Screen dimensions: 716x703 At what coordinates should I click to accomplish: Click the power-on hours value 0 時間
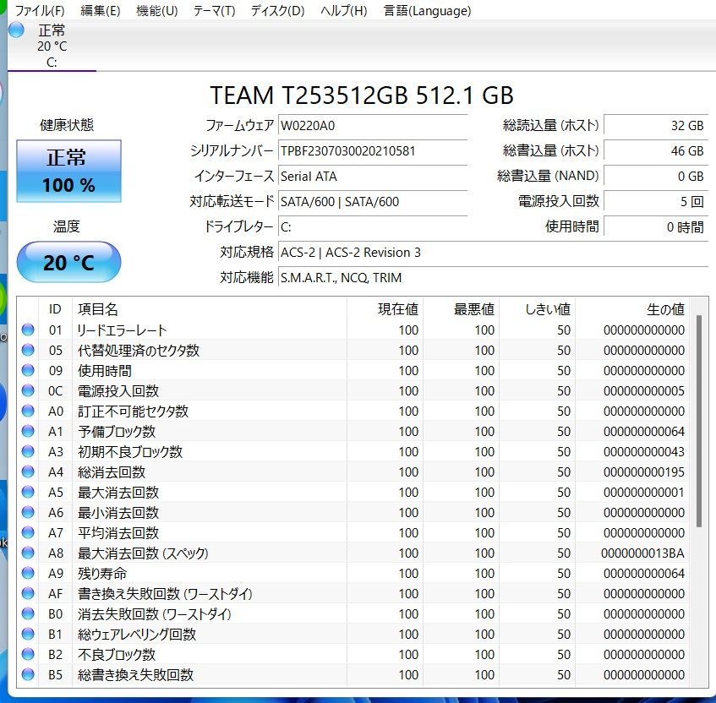(656, 227)
